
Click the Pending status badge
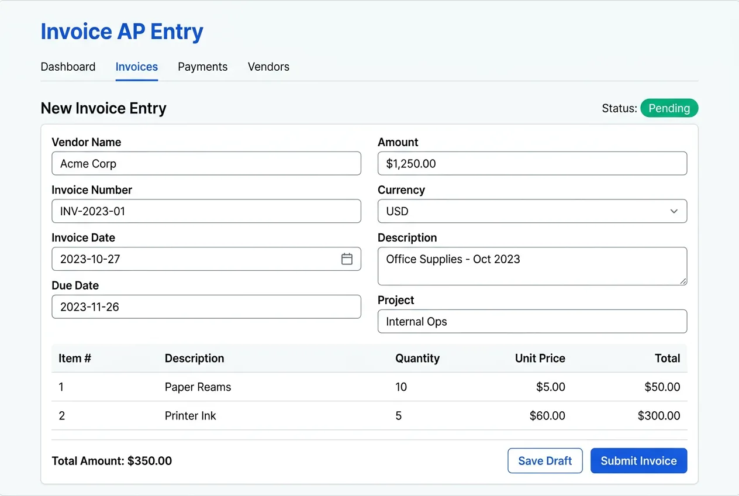point(669,108)
